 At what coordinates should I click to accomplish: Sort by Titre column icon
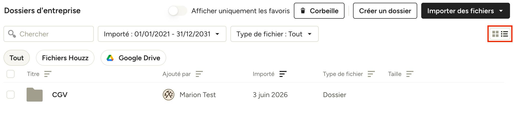(x=48, y=74)
